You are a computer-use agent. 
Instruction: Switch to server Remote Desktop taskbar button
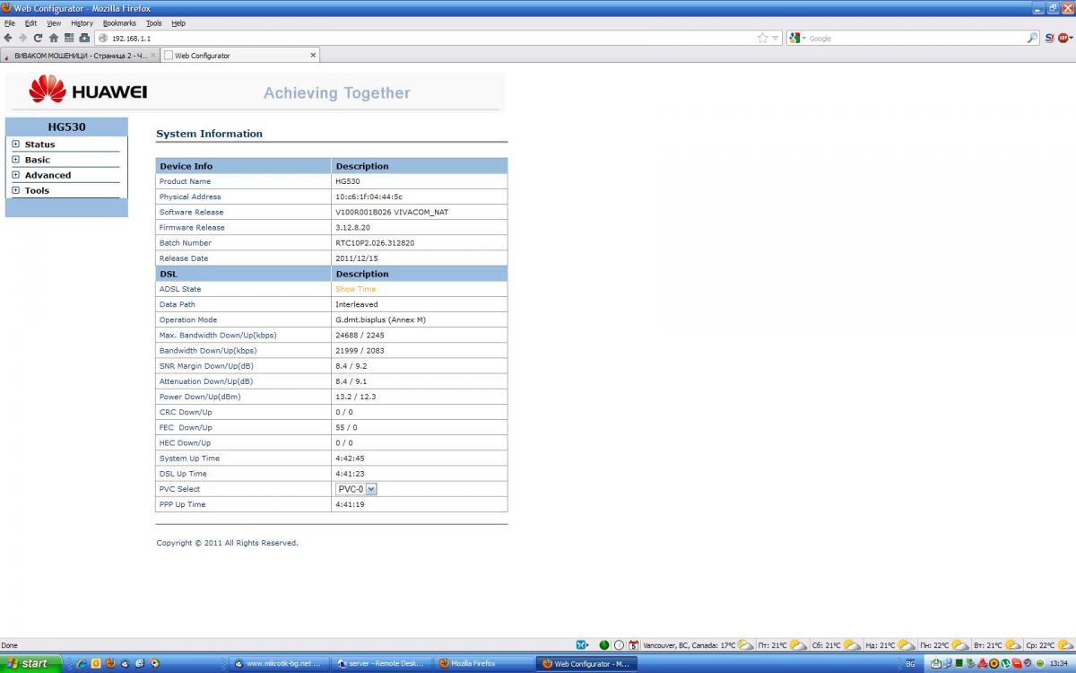[x=380, y=664]
